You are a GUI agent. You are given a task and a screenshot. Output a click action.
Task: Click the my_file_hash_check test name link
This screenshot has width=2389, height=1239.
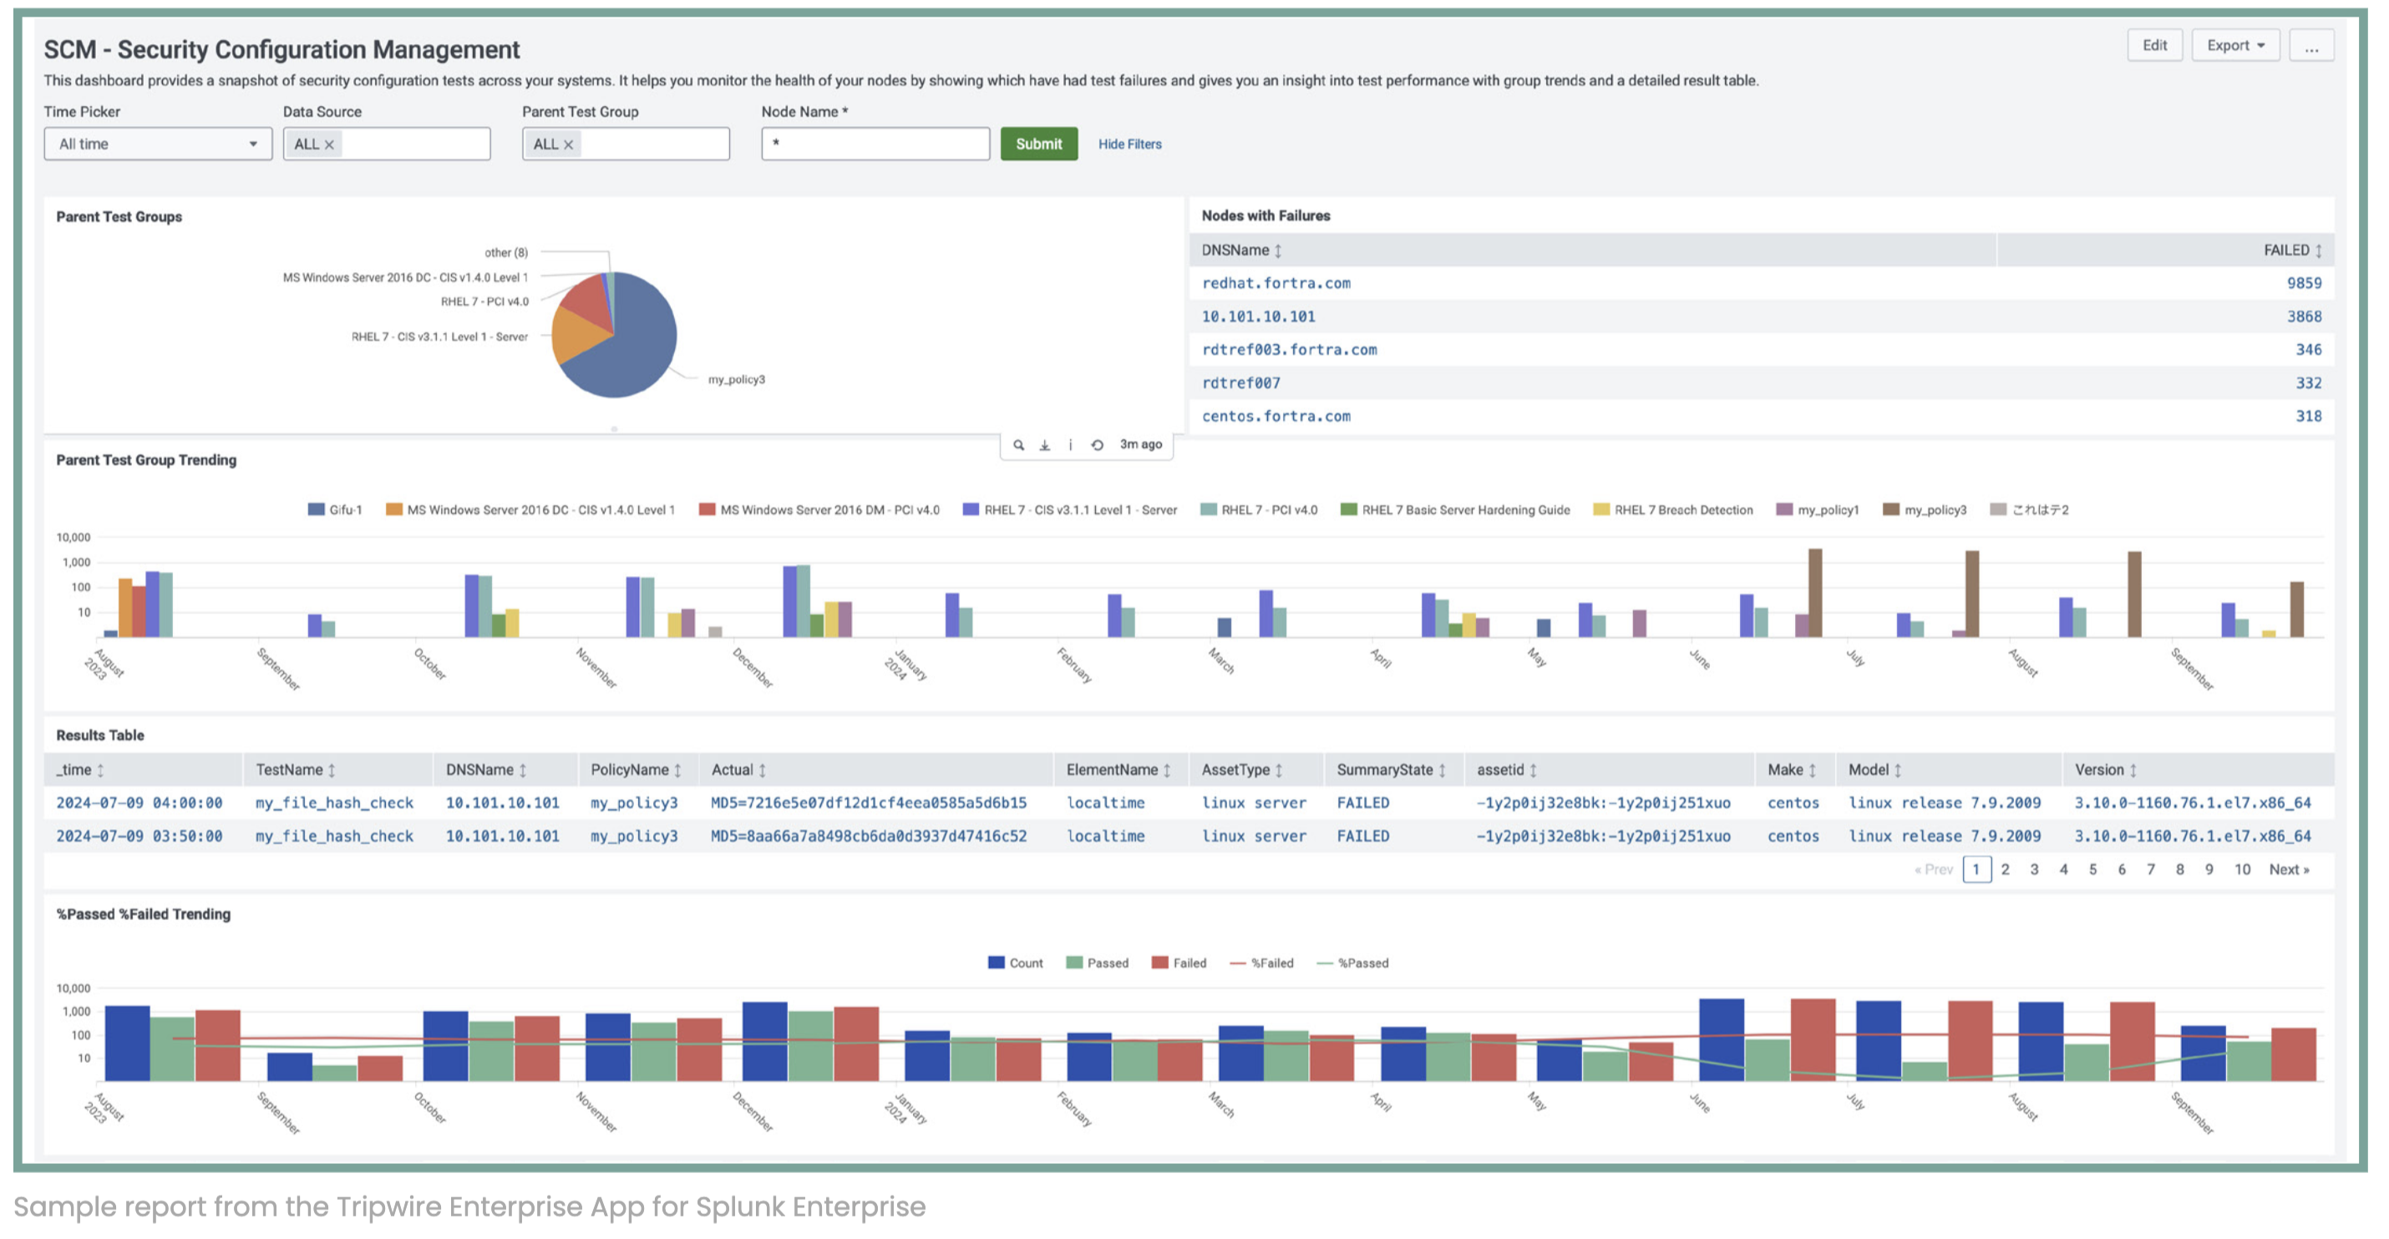(x=332, y=802)
